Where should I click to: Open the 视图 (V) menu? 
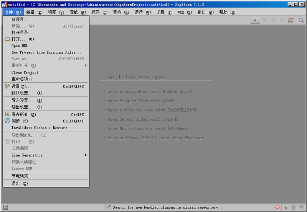56,12
